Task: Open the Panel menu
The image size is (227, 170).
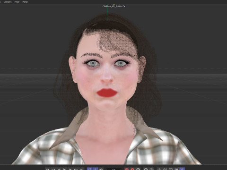Action: [25, 2]
